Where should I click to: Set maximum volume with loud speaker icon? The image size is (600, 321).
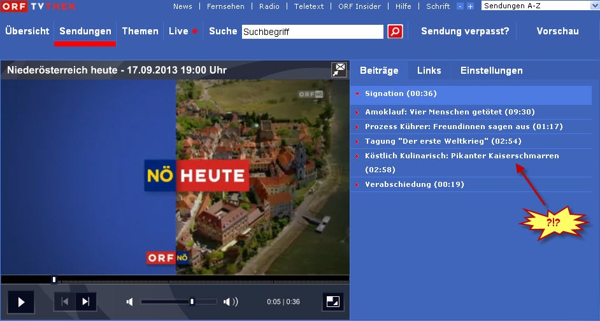point(231,302)
